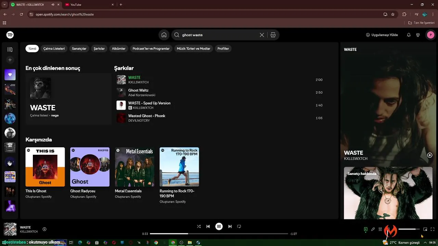Open Ghost Radyosu card
Image resolution: width=438 pixels, height=246 pixels.
[90, 173]
